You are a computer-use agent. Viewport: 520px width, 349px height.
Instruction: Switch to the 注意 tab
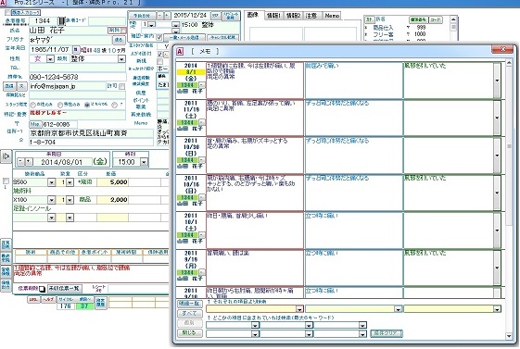(x=311, y=16)
